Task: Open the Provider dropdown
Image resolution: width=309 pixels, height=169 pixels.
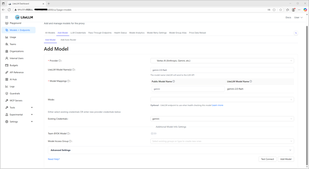Action: click(222, 61)
